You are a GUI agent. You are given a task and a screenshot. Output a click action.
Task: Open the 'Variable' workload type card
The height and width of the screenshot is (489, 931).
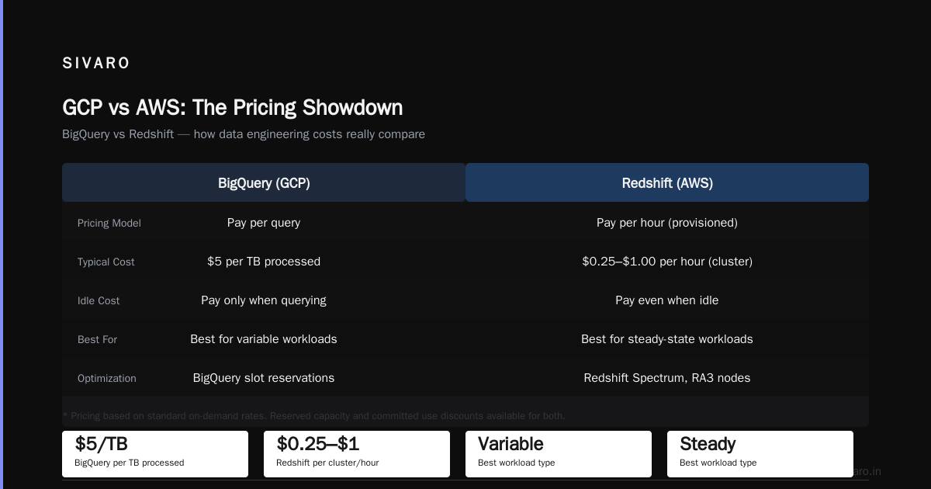coord(559,454)
